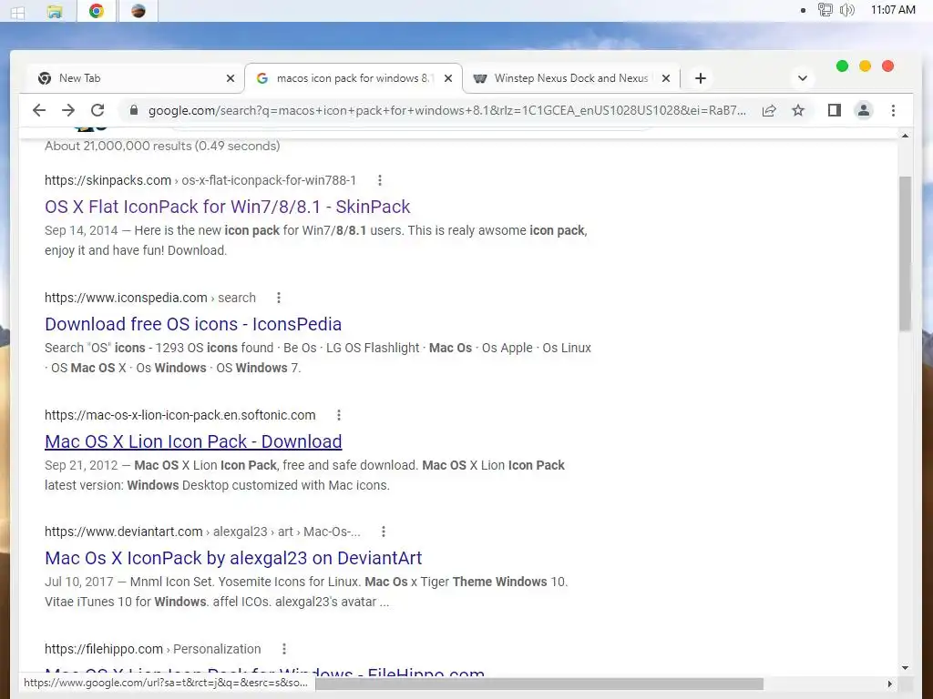Click the Chrome taskbar icon

pyautogui.click(x=97, y=11)
